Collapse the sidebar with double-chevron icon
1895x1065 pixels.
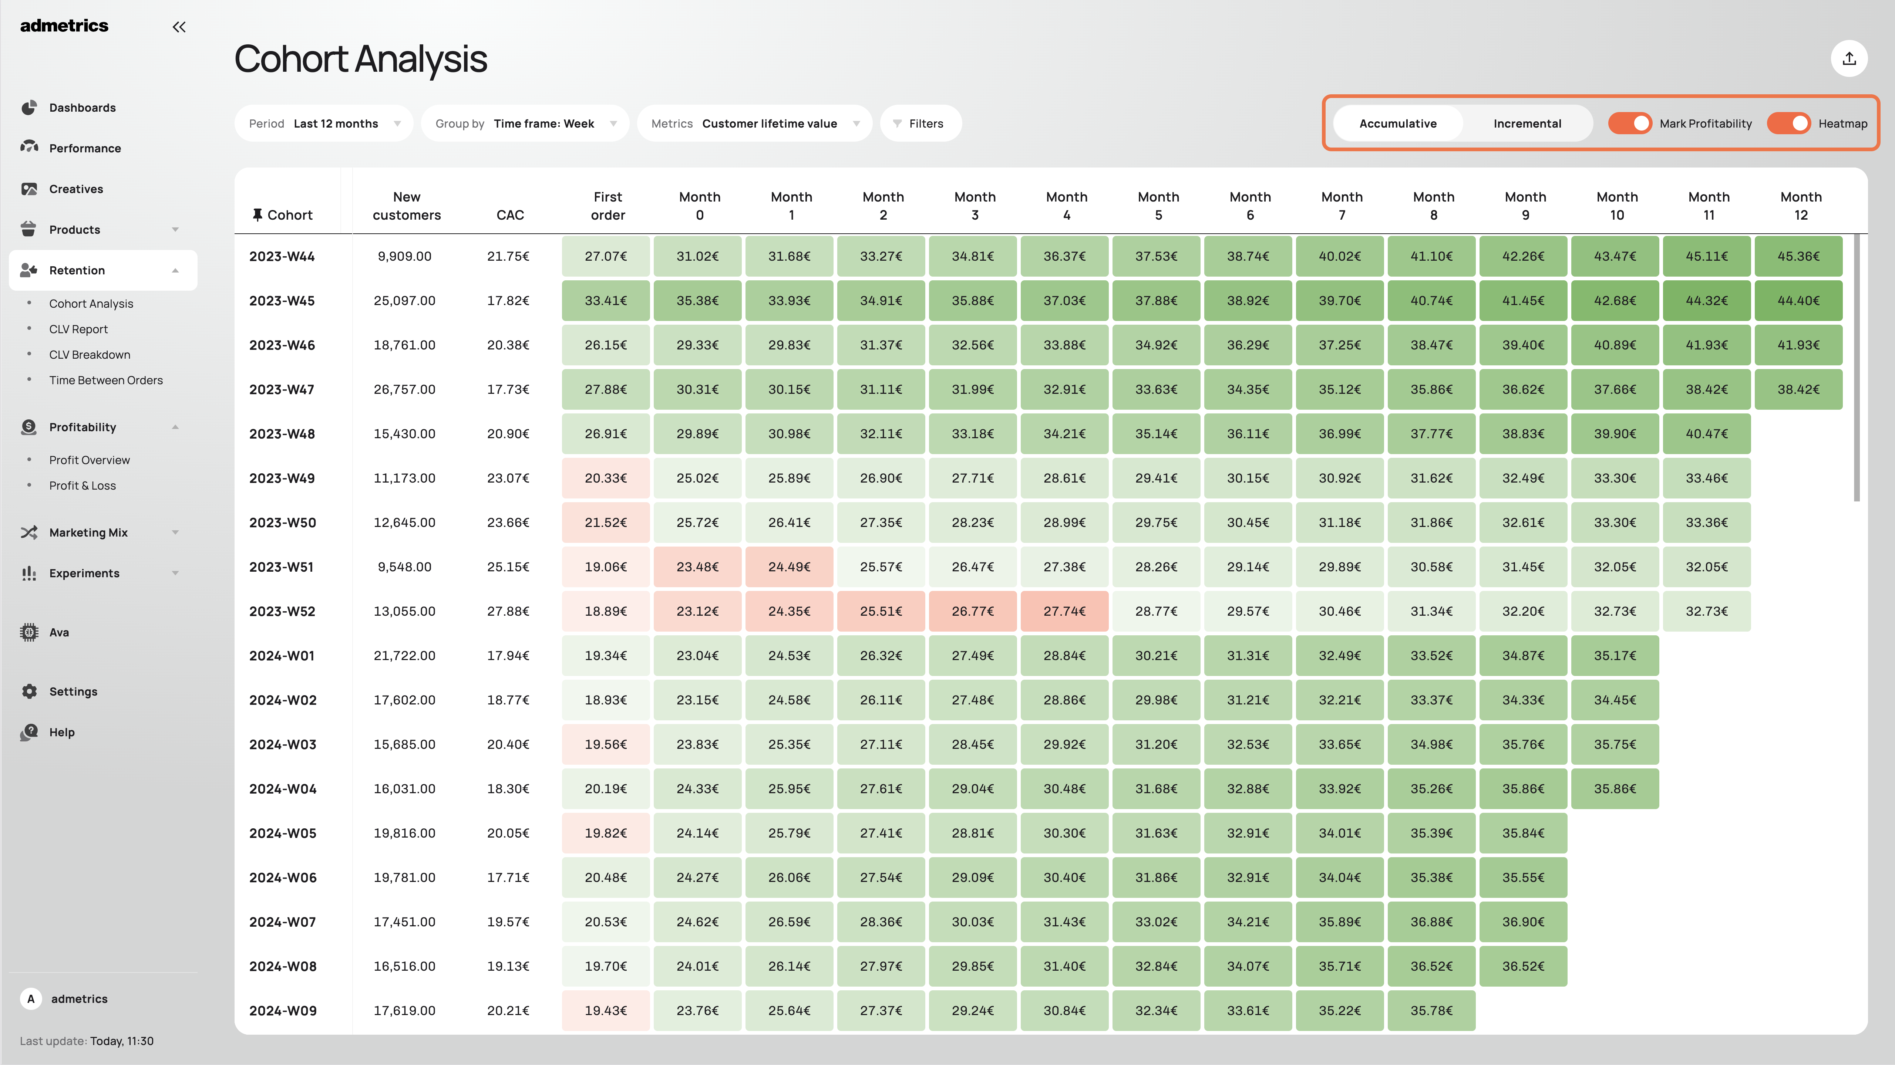[179, 27]
